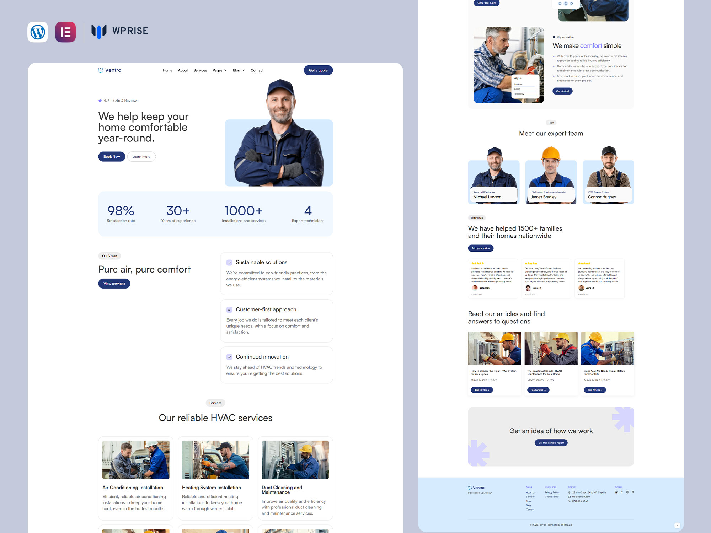
Task: Click Read Articles under AC Needs Repair
Action: tap(595, 390)
